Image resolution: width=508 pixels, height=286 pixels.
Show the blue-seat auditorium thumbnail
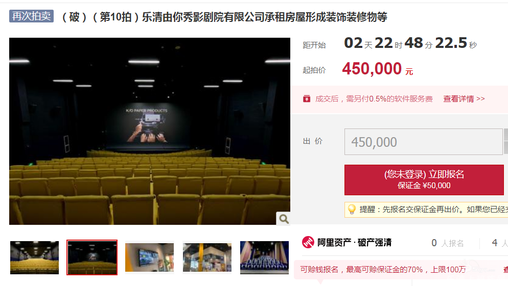tap(264, 257)
